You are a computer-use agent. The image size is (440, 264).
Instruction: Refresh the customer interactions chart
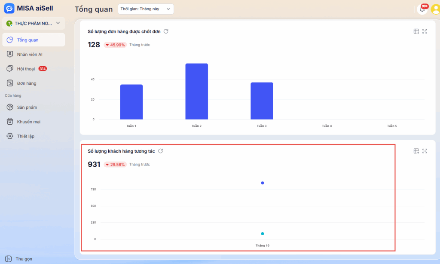pyautogui.click(x=161, y=151)
